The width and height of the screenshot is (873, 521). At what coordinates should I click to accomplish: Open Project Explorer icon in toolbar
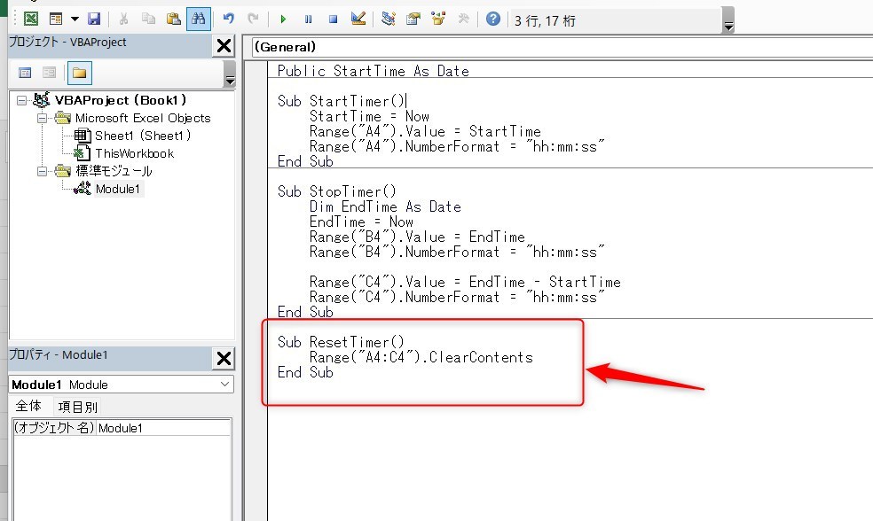pos(389,19)
